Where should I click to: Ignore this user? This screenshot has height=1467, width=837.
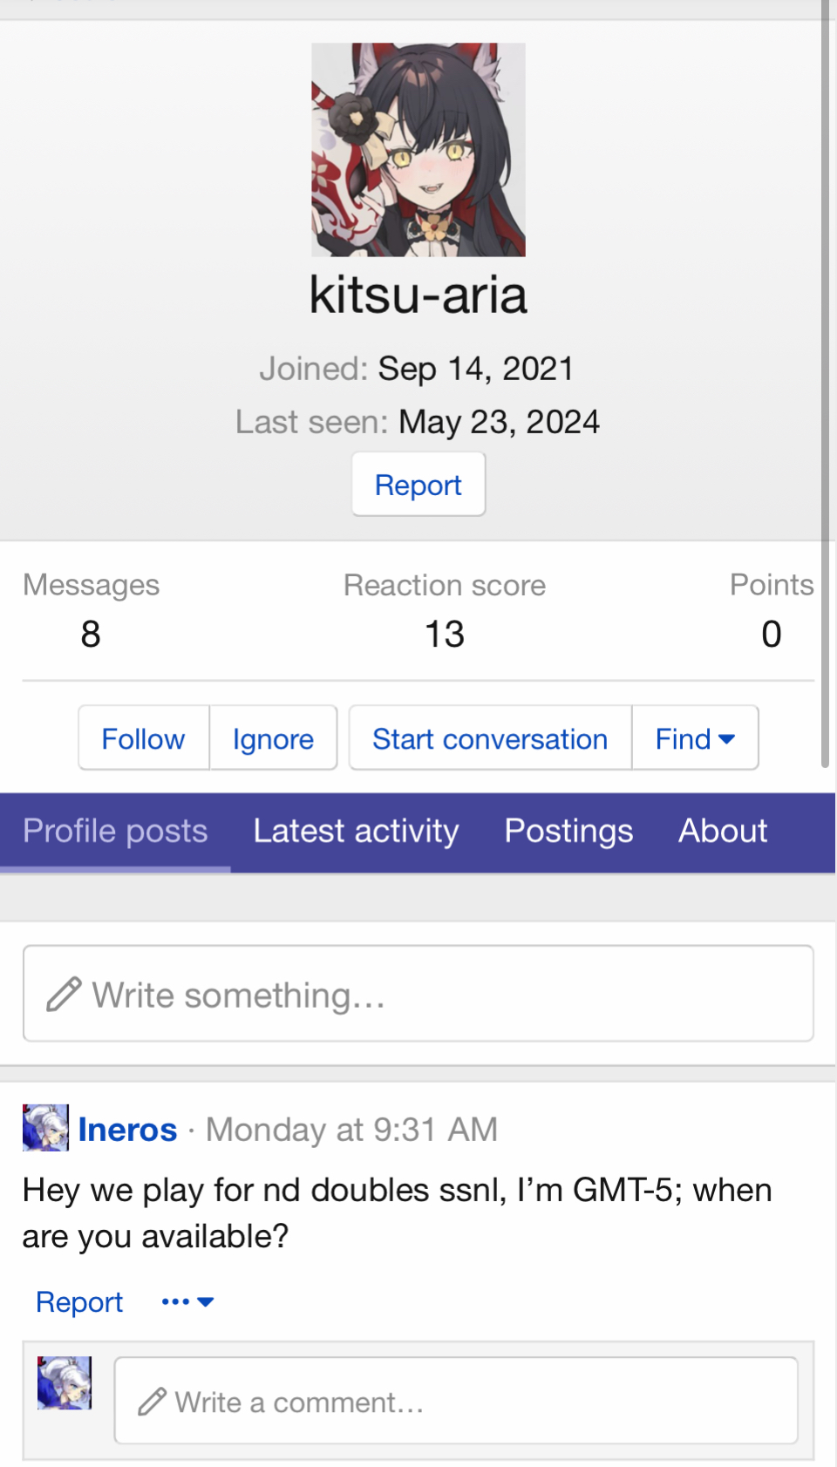coord(273,738)
